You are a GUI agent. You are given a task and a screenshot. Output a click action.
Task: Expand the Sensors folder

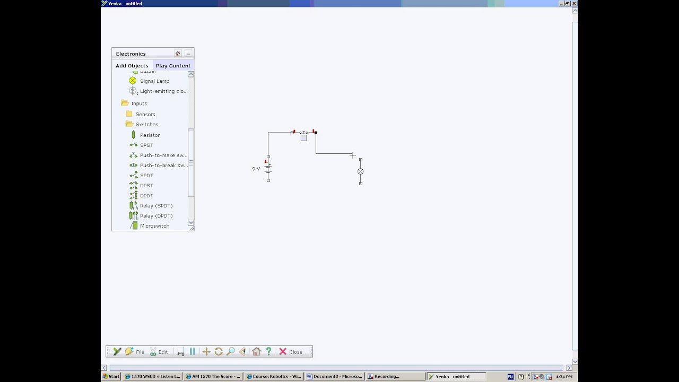pos(141,114)
